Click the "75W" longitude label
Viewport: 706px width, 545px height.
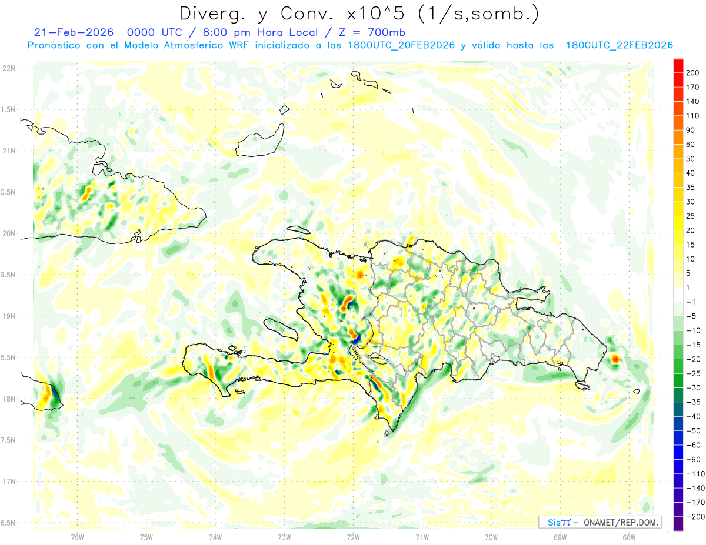coord(146,536)
